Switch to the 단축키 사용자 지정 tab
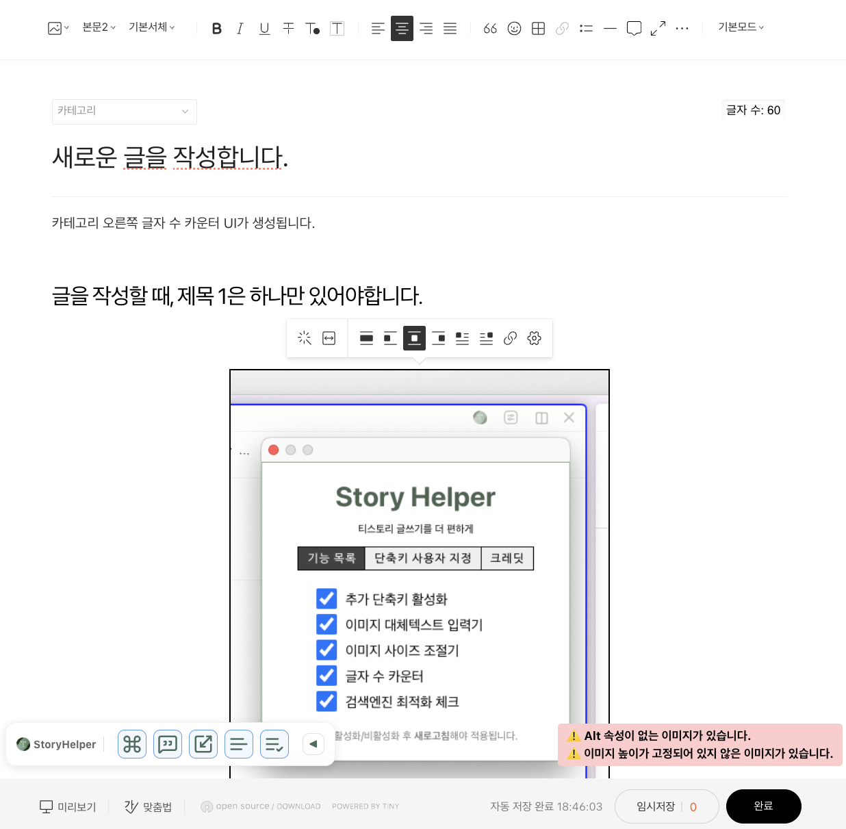 click(423, 558)
